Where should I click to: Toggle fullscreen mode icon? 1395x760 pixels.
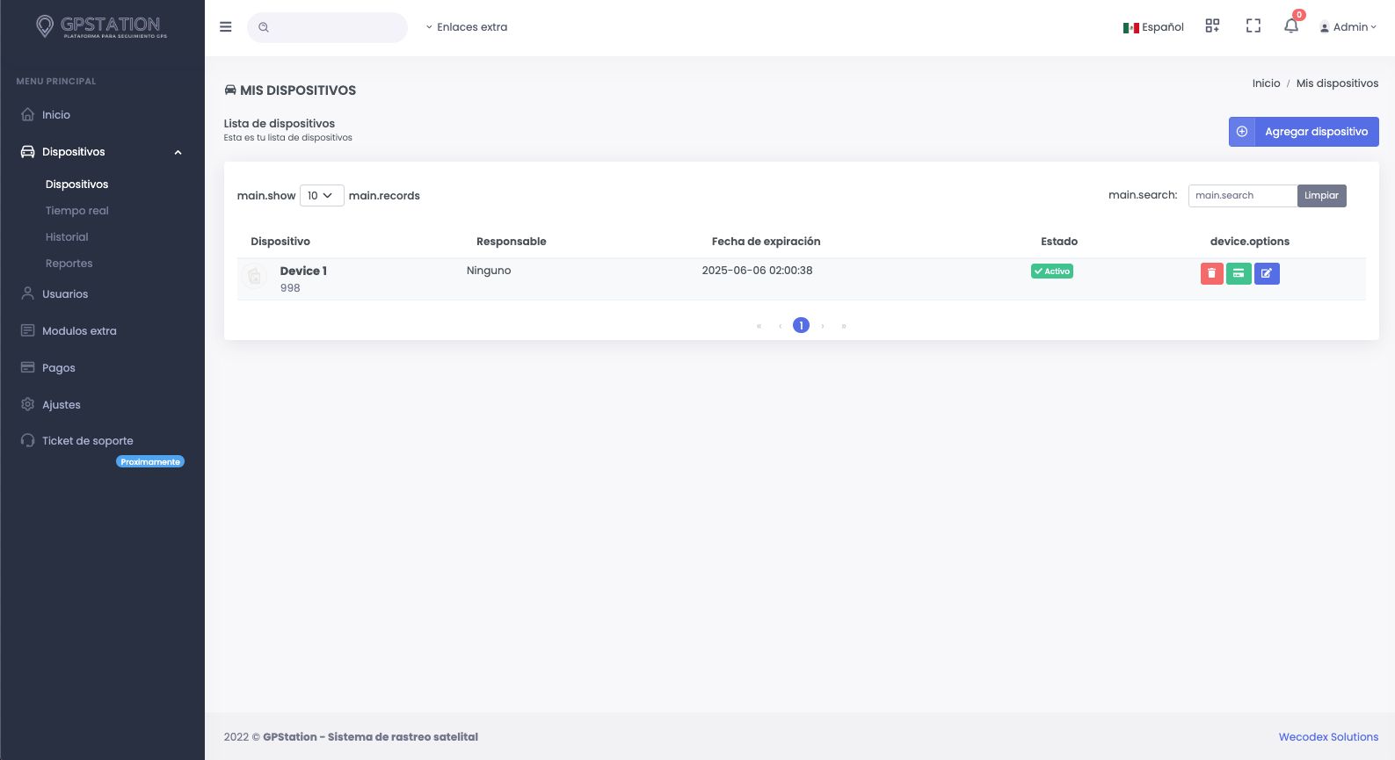pos(1253,26)
